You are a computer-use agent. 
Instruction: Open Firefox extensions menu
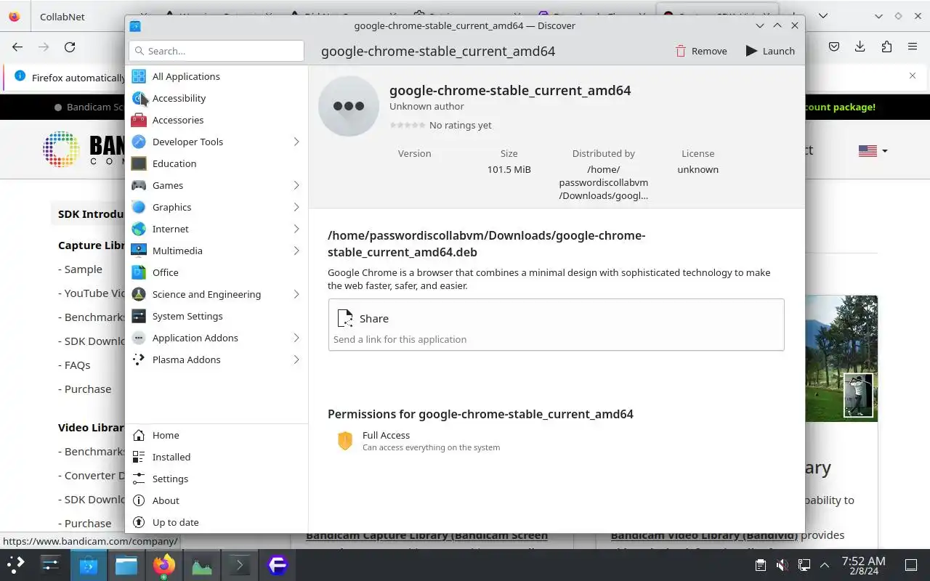pyautogui.click(x=886, y=46)
